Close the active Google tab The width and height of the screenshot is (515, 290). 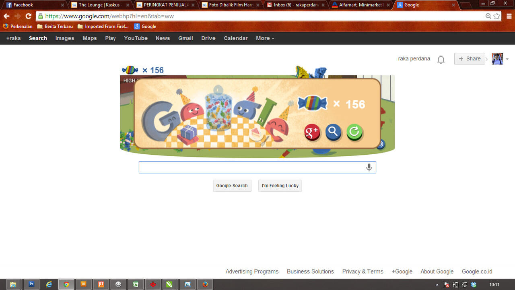453,5
